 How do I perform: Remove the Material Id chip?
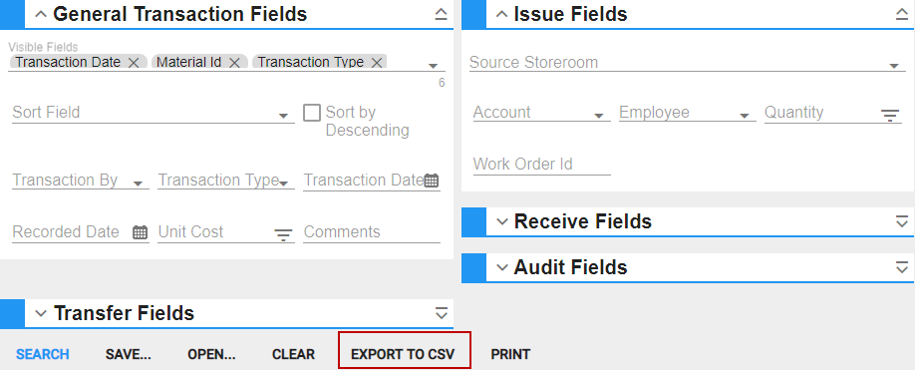tap(234, 63)
